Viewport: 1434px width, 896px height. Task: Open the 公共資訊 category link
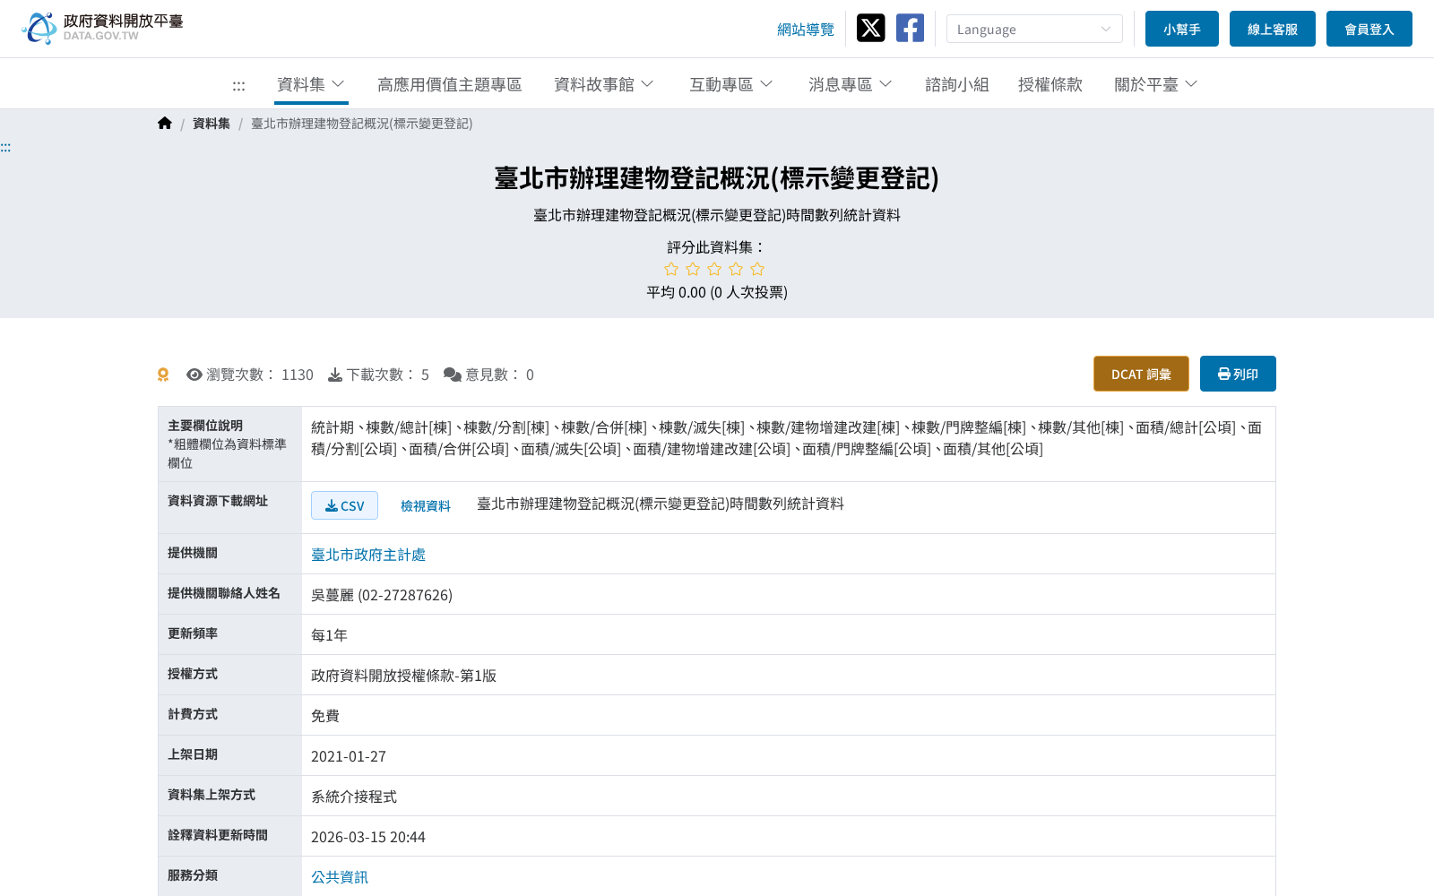click(340, 877)
